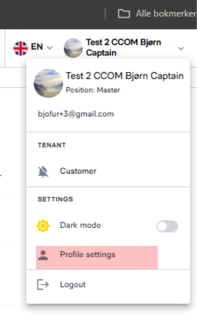This screenshot has height=315, width=197.
Task: Click the bjofur+3@gmail.com email text
Action: point(76,114)
